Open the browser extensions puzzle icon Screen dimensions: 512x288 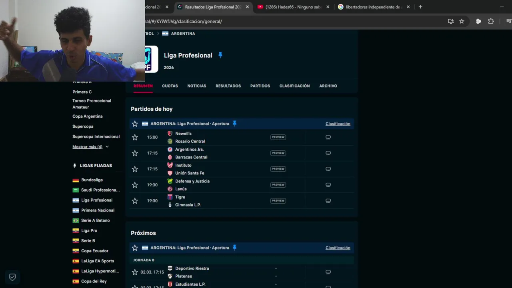491,21
